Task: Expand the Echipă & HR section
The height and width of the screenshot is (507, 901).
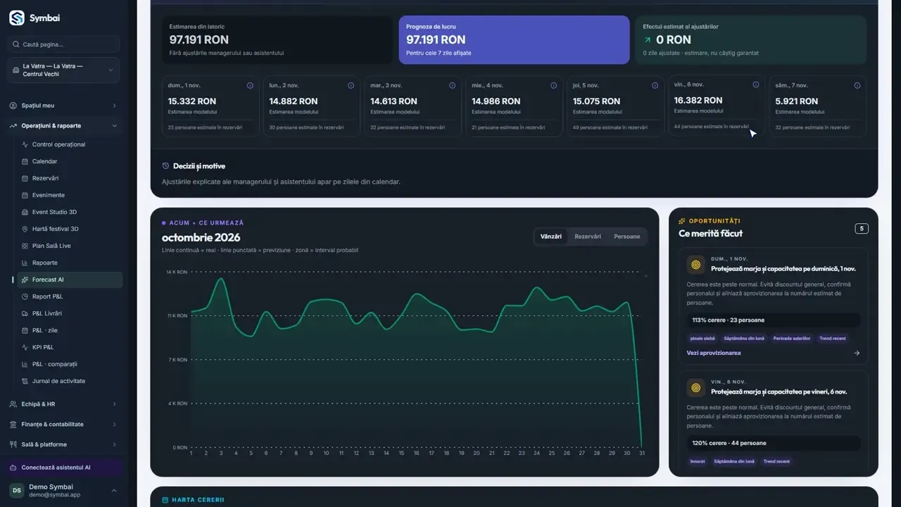Action: coord(63,404)
